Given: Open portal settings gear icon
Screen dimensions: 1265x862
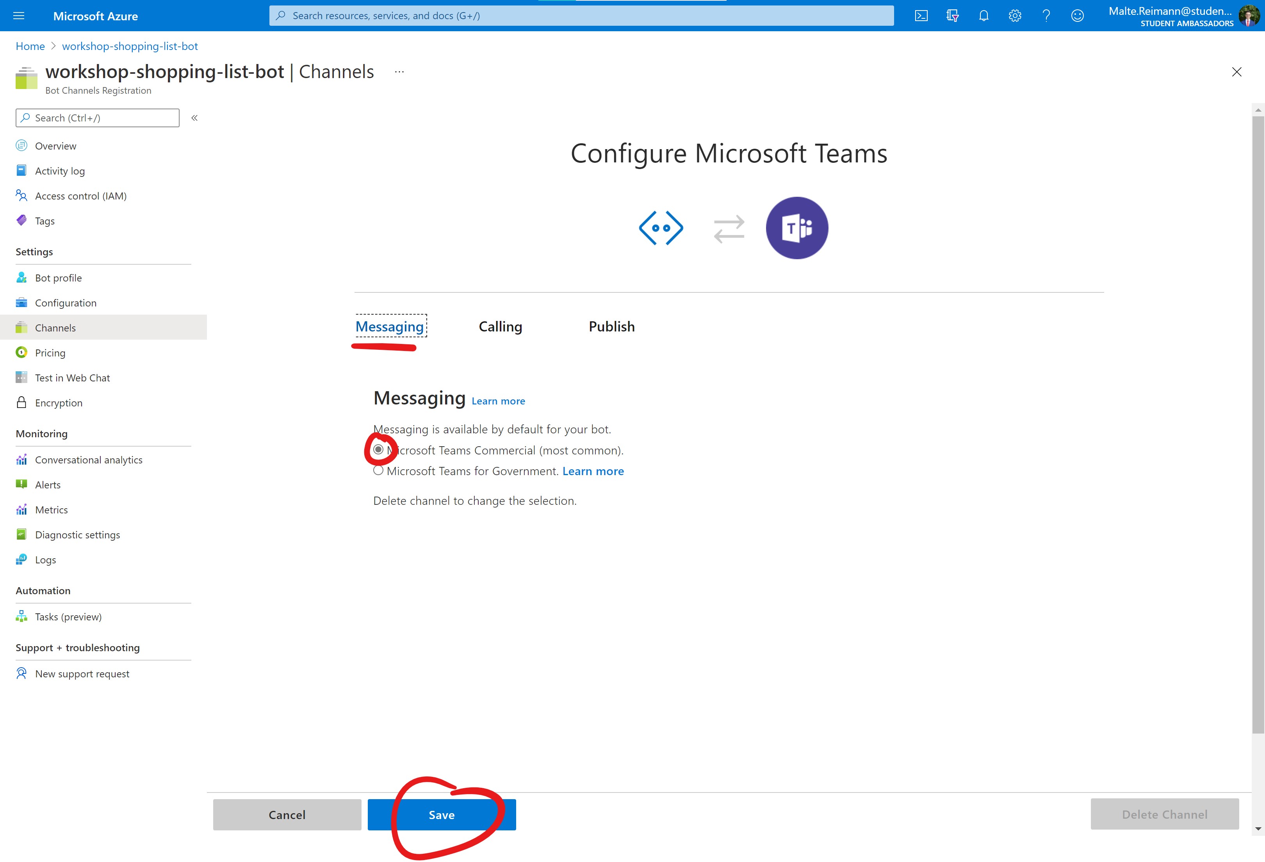Looking at the screenshot, I should click(x=1015, y=16).
